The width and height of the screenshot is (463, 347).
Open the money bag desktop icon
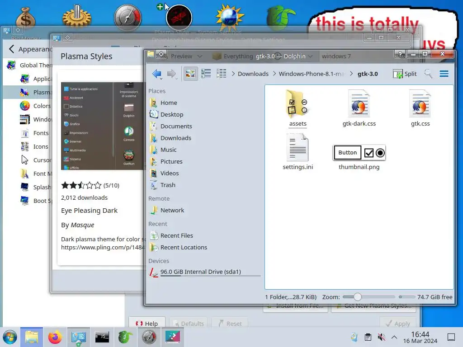click(25, 18)
